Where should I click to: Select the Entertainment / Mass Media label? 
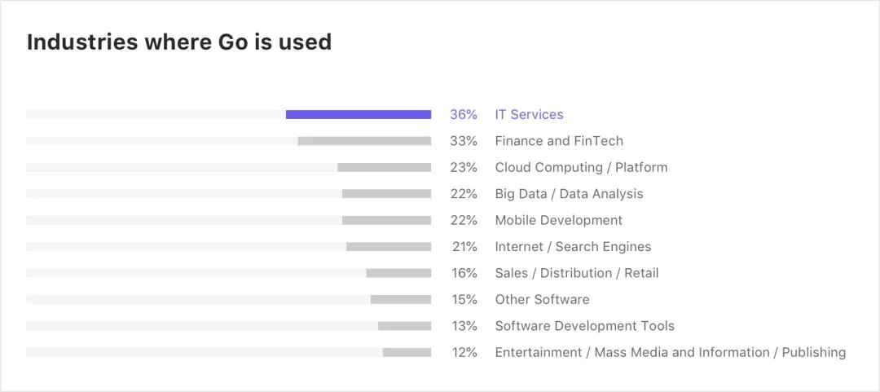pos(670,352)
